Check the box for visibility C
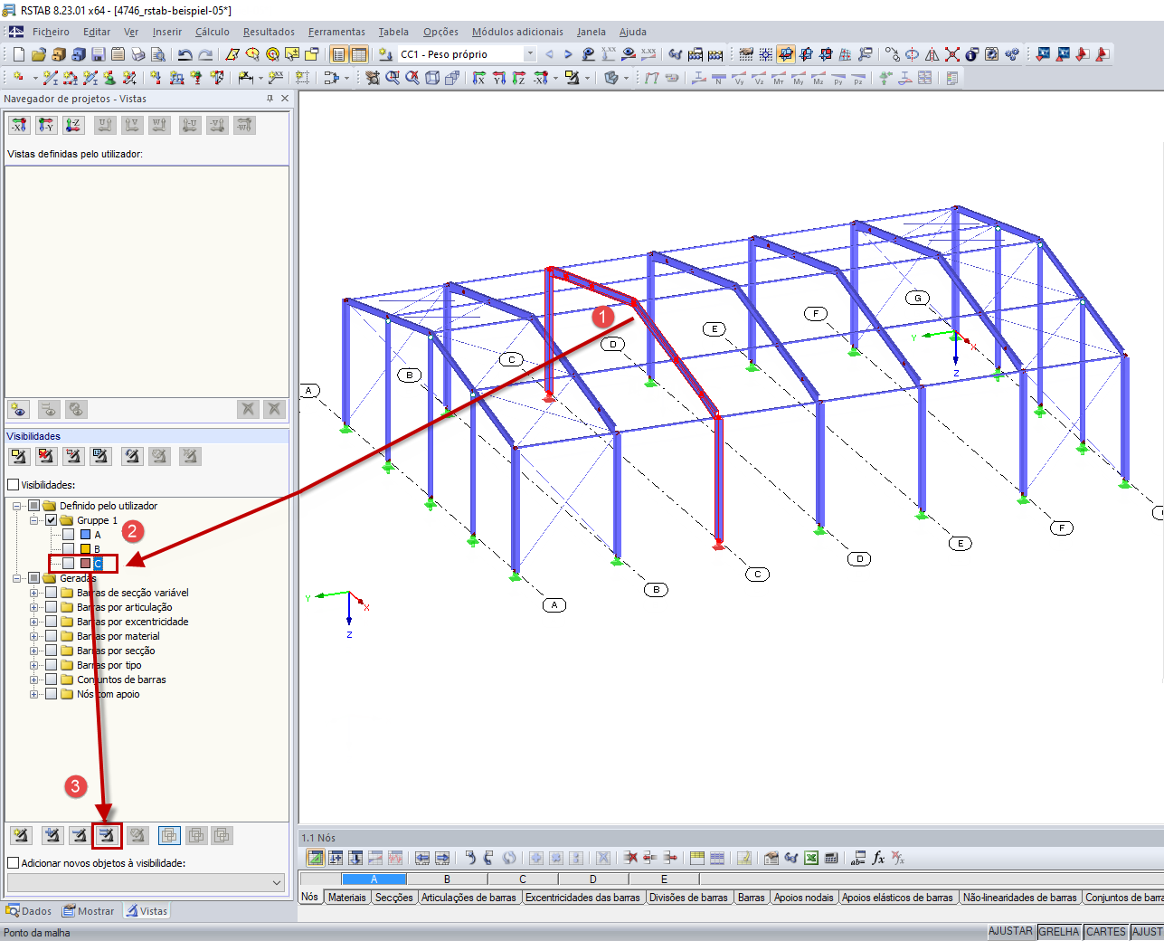This screenshot has height=941, width=1164. click(x=69, y=564)
